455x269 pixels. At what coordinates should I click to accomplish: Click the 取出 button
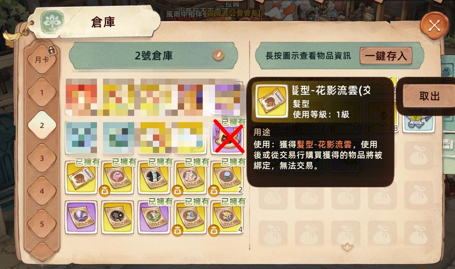pos(429,96)
